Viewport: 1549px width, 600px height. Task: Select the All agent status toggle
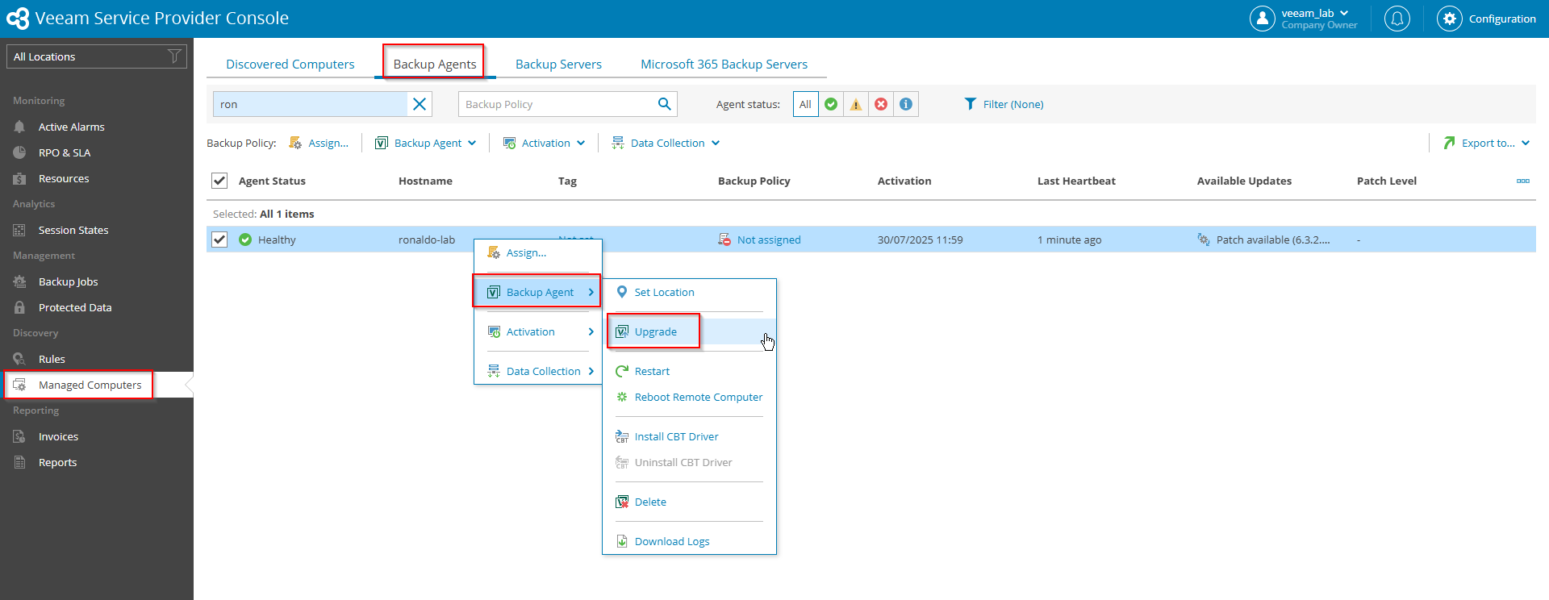[805, 104]
